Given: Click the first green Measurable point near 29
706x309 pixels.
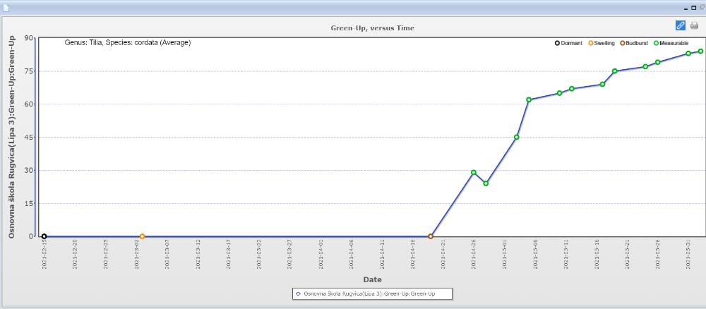Looking at the screenshot, I should (474, 172).
